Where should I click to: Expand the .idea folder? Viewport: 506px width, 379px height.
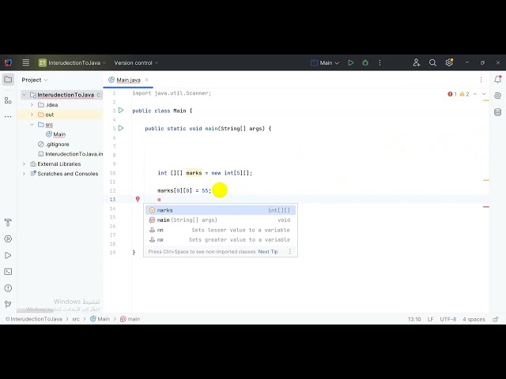[x=32, y=104]
